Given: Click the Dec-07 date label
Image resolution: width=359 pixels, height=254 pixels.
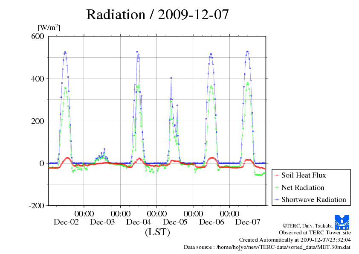Looking at the screenshot, I should (248, 222).
